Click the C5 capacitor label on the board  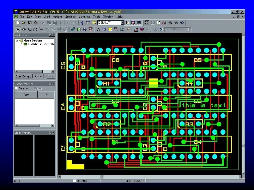(x=64, y=65)
